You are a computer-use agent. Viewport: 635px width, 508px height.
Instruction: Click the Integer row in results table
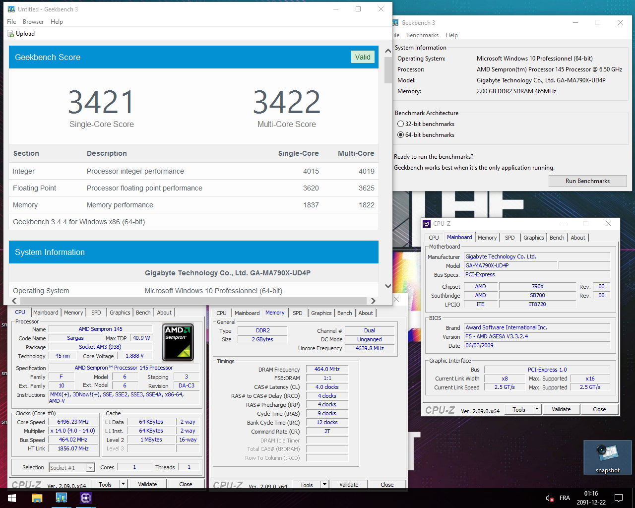coord(193,171)
